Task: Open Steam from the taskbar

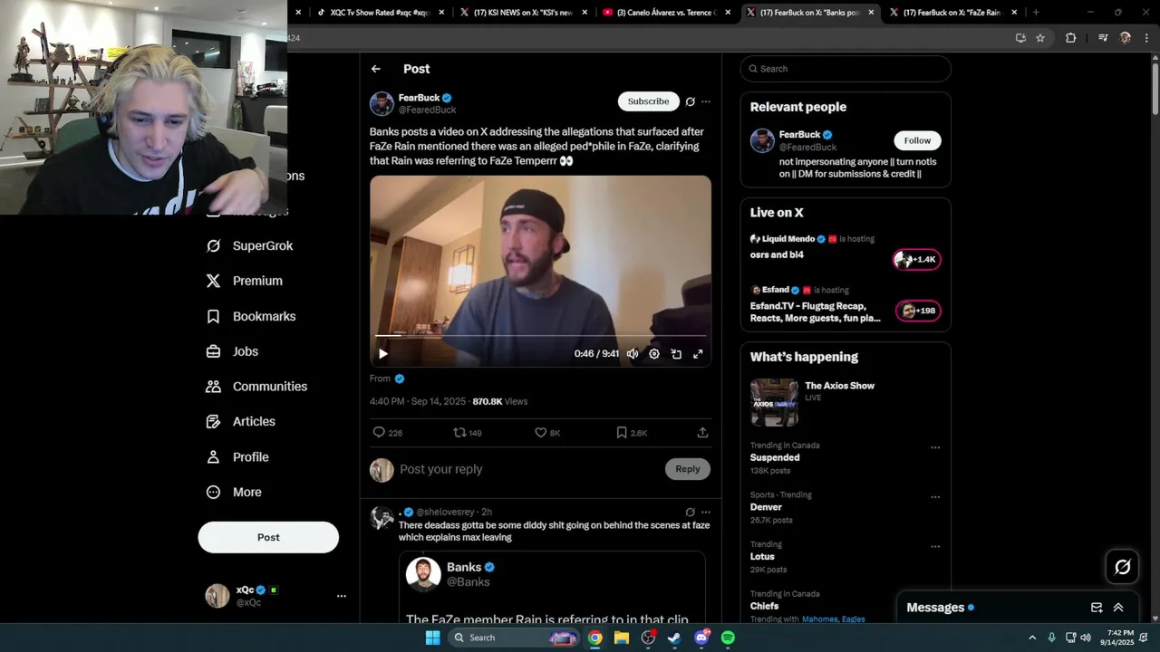Action: pyautogui.click(x=674, y=638)
